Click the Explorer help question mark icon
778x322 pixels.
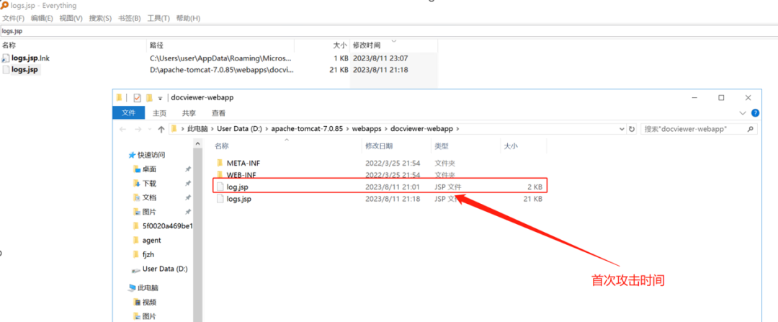click(755, 113)
